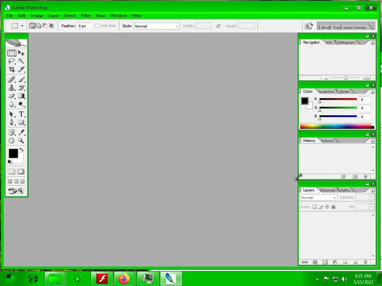Select the Magic Wand tool
The width and height of the screenshot is (382, 286).
(x=21, y=61)
